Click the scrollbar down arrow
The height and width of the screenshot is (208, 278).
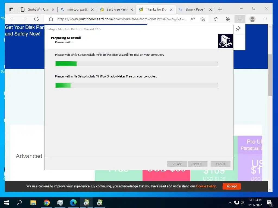point(270,189)
